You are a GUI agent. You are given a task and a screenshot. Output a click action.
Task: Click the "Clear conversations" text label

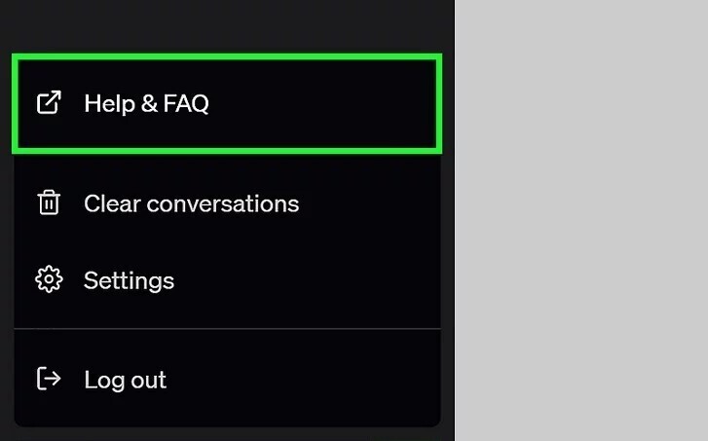click(x=191, y=203)
